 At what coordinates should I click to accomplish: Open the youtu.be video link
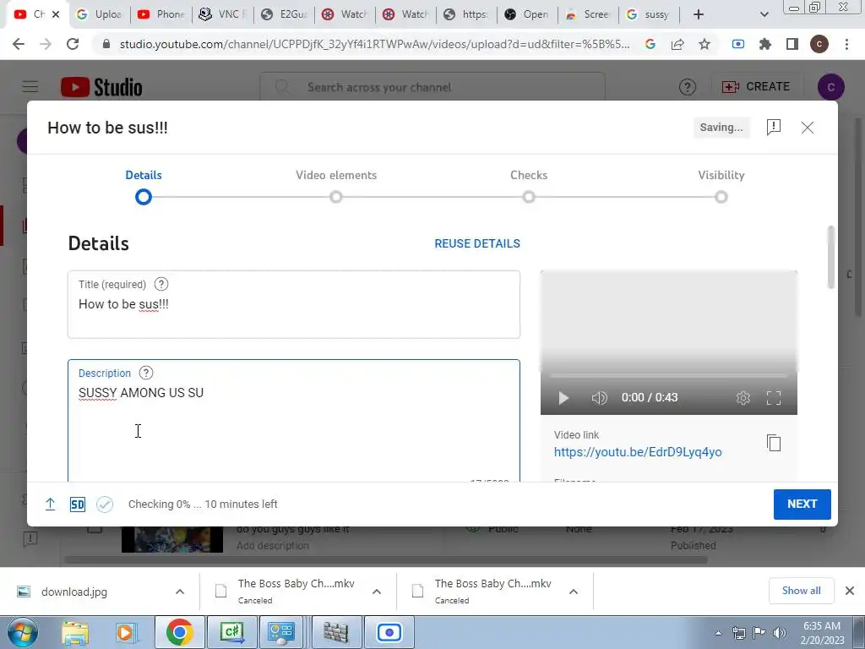coord(638,452)
